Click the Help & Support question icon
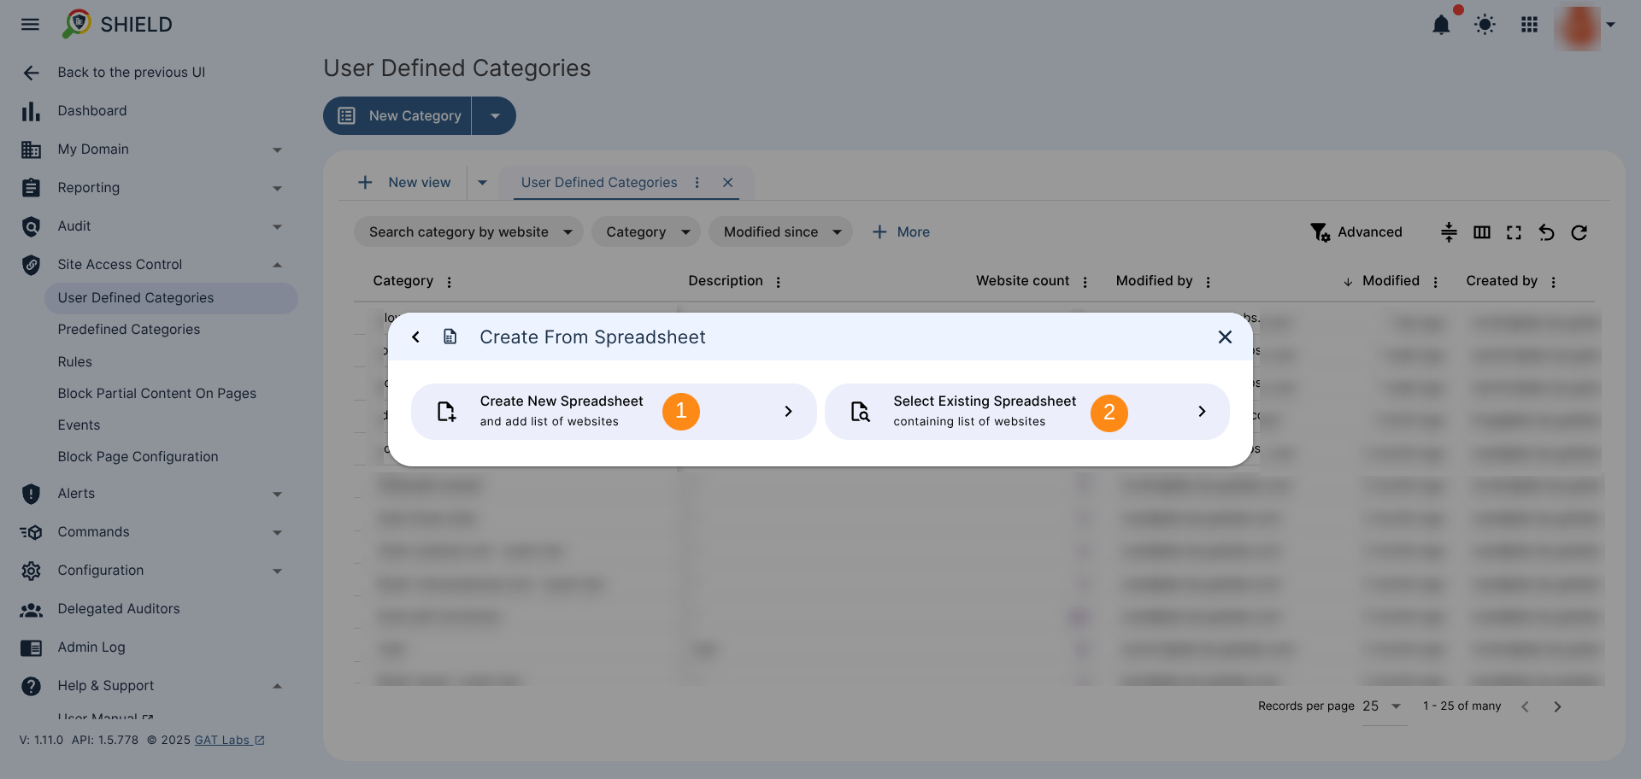Viewport: 1641px width, 779px height. (31, 686)
